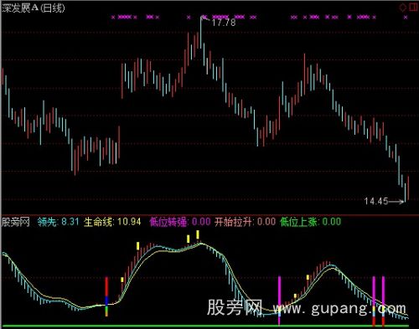
Task: Click the candlestick at the 17.78 peak
Action: [200, 33]
